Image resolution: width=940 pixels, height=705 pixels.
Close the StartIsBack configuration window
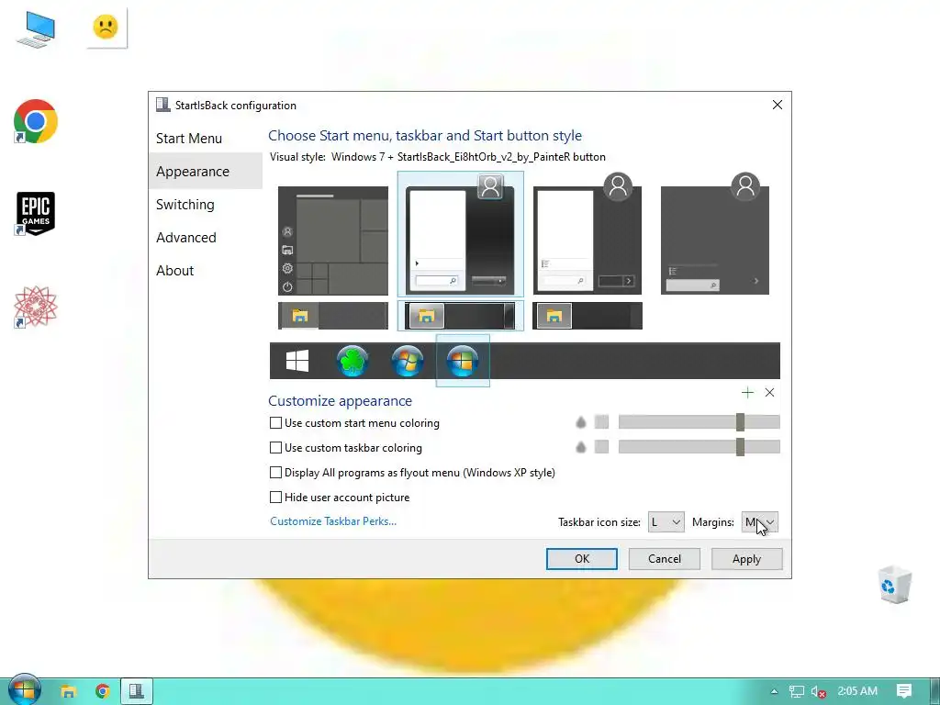778,105
